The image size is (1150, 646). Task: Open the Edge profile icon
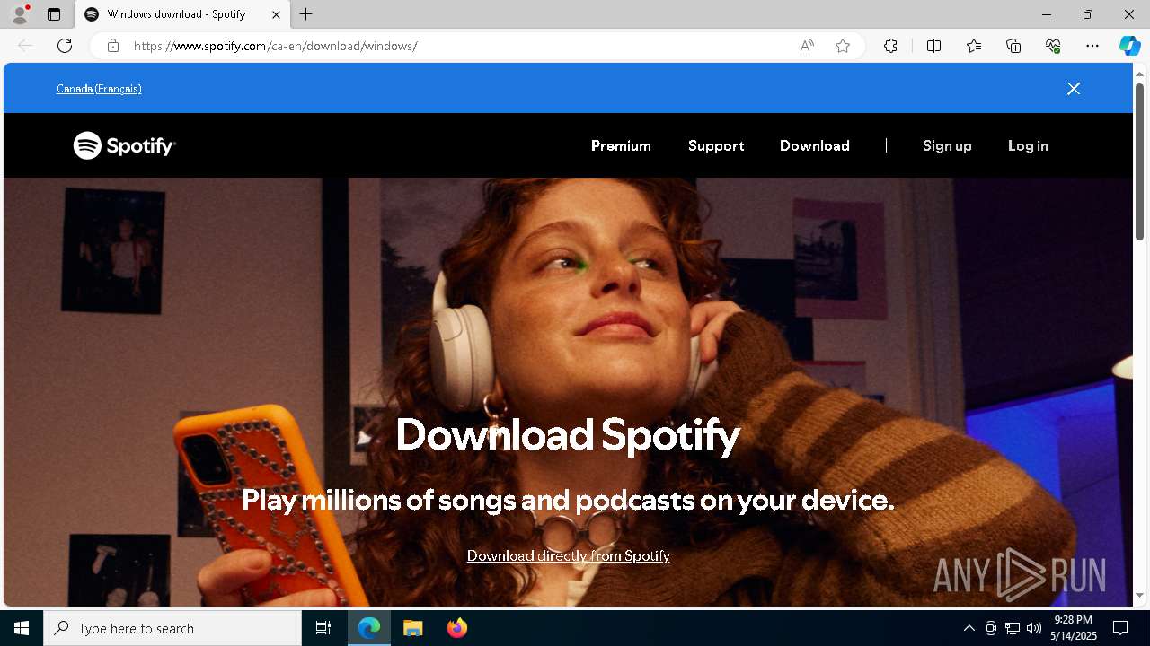point(20,14)
